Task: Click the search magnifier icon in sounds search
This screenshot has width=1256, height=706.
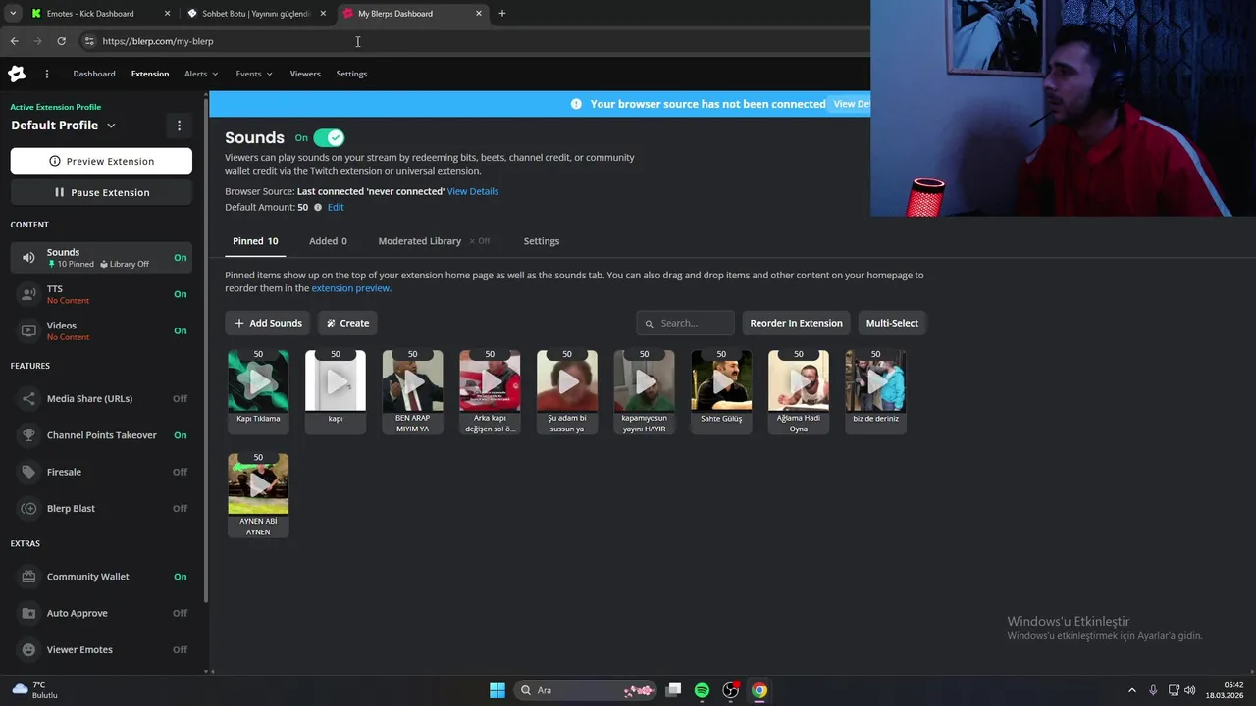Action: click(x=650, y=324)
